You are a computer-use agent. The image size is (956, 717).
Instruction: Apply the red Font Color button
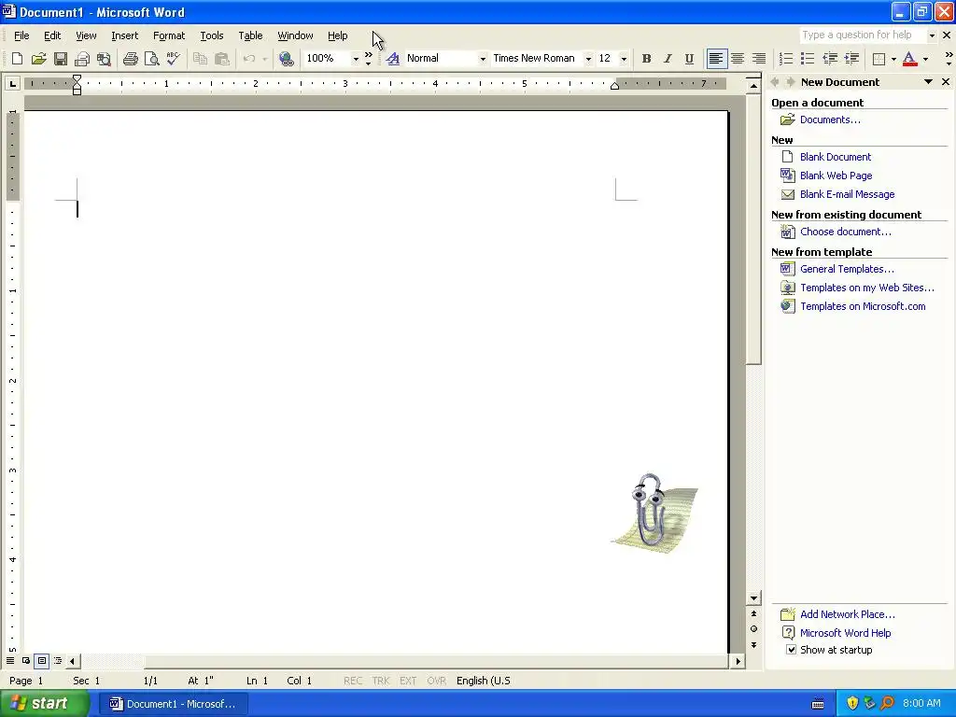point(909,59)
